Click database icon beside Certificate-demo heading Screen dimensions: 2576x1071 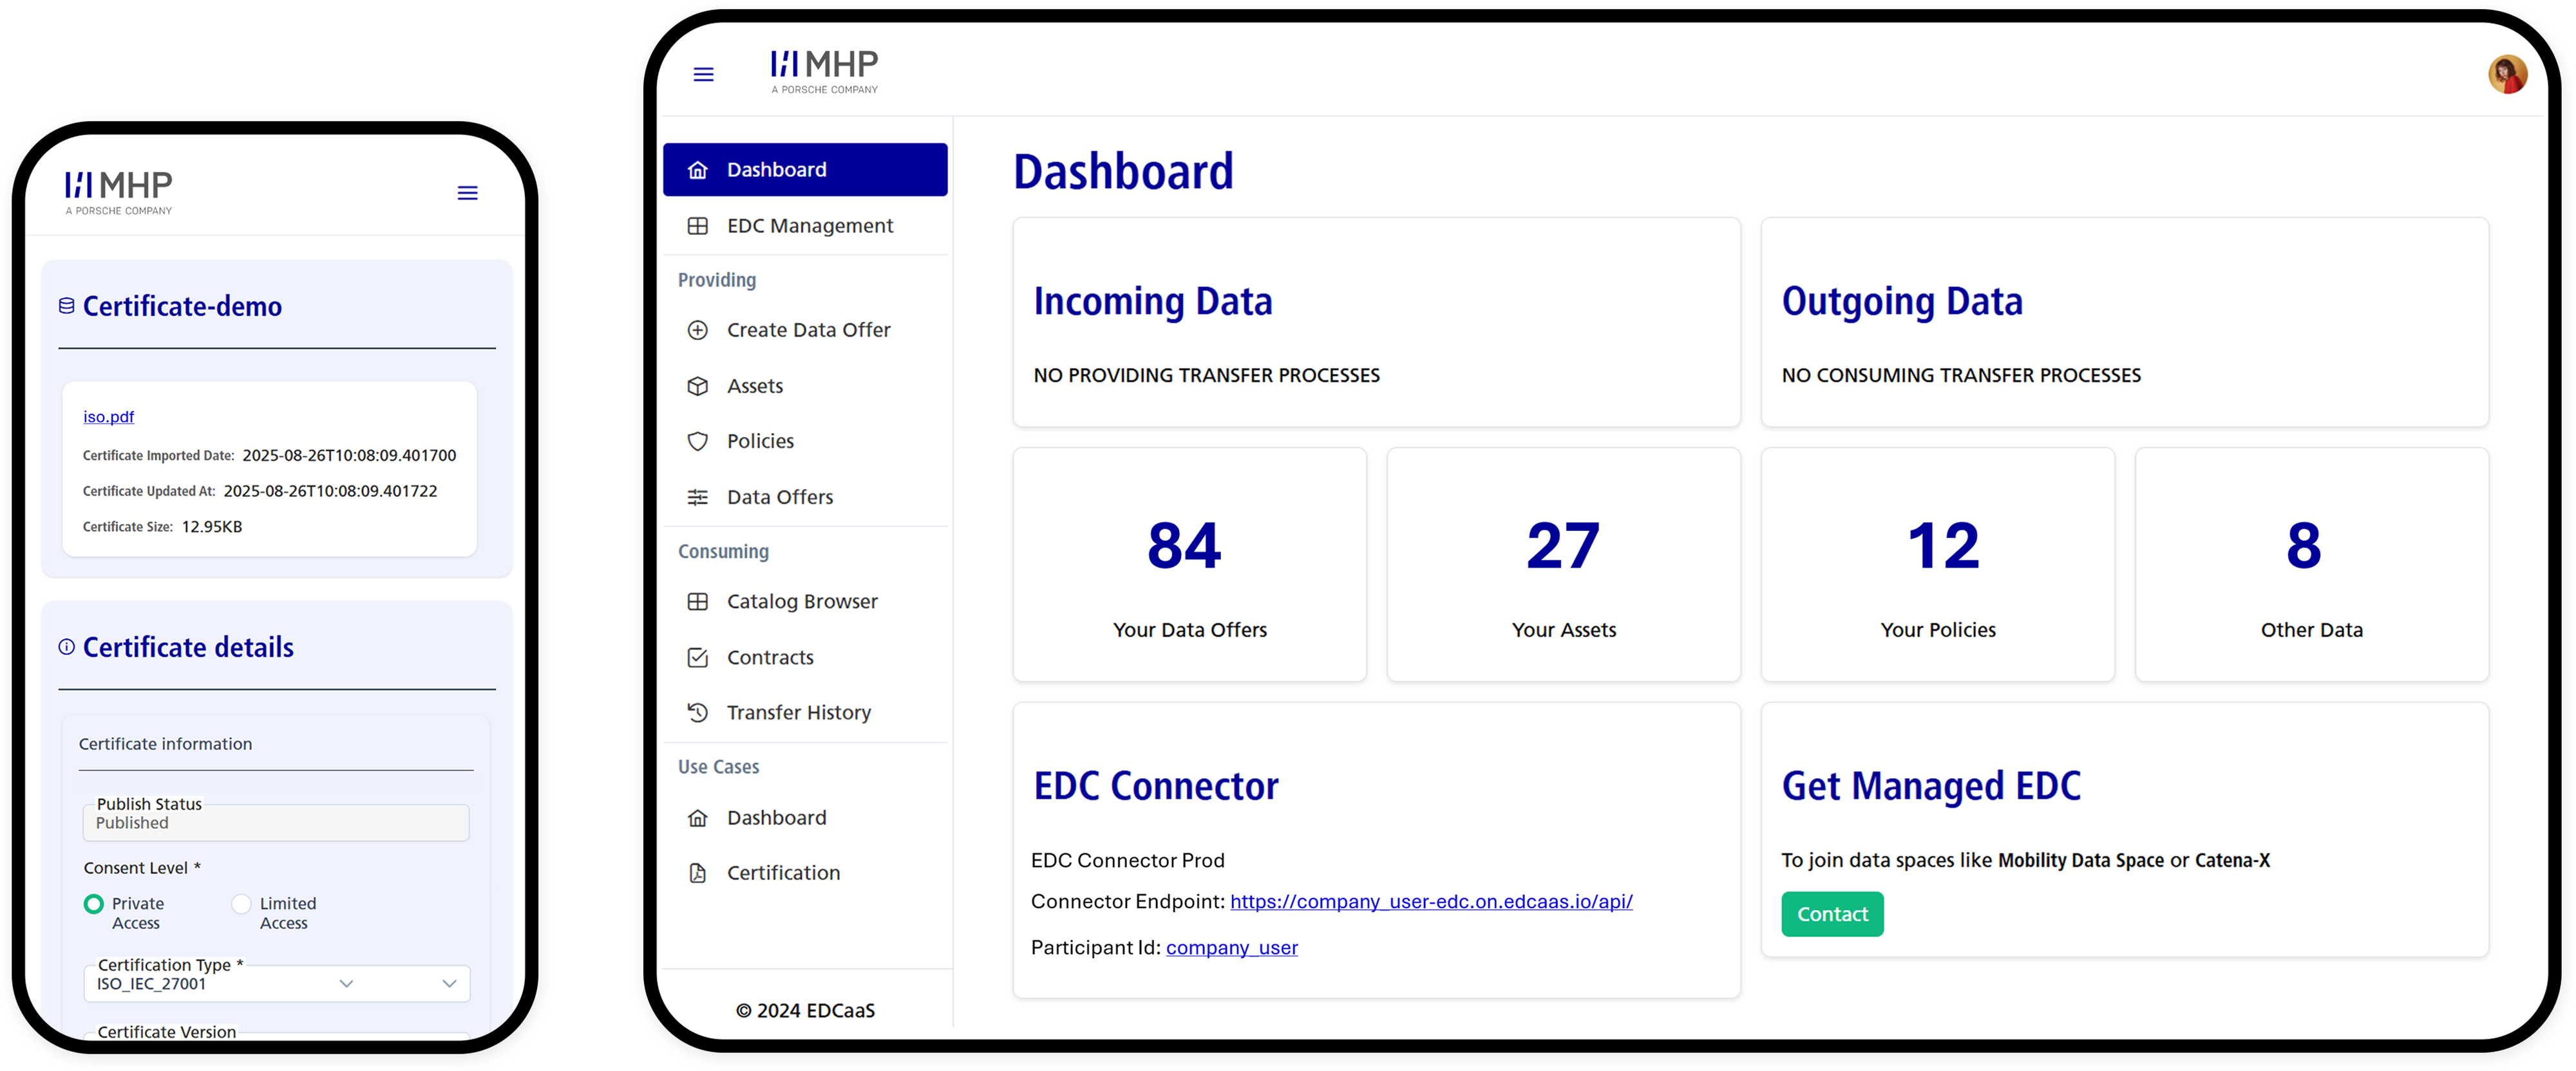click(x=66, y=306)
